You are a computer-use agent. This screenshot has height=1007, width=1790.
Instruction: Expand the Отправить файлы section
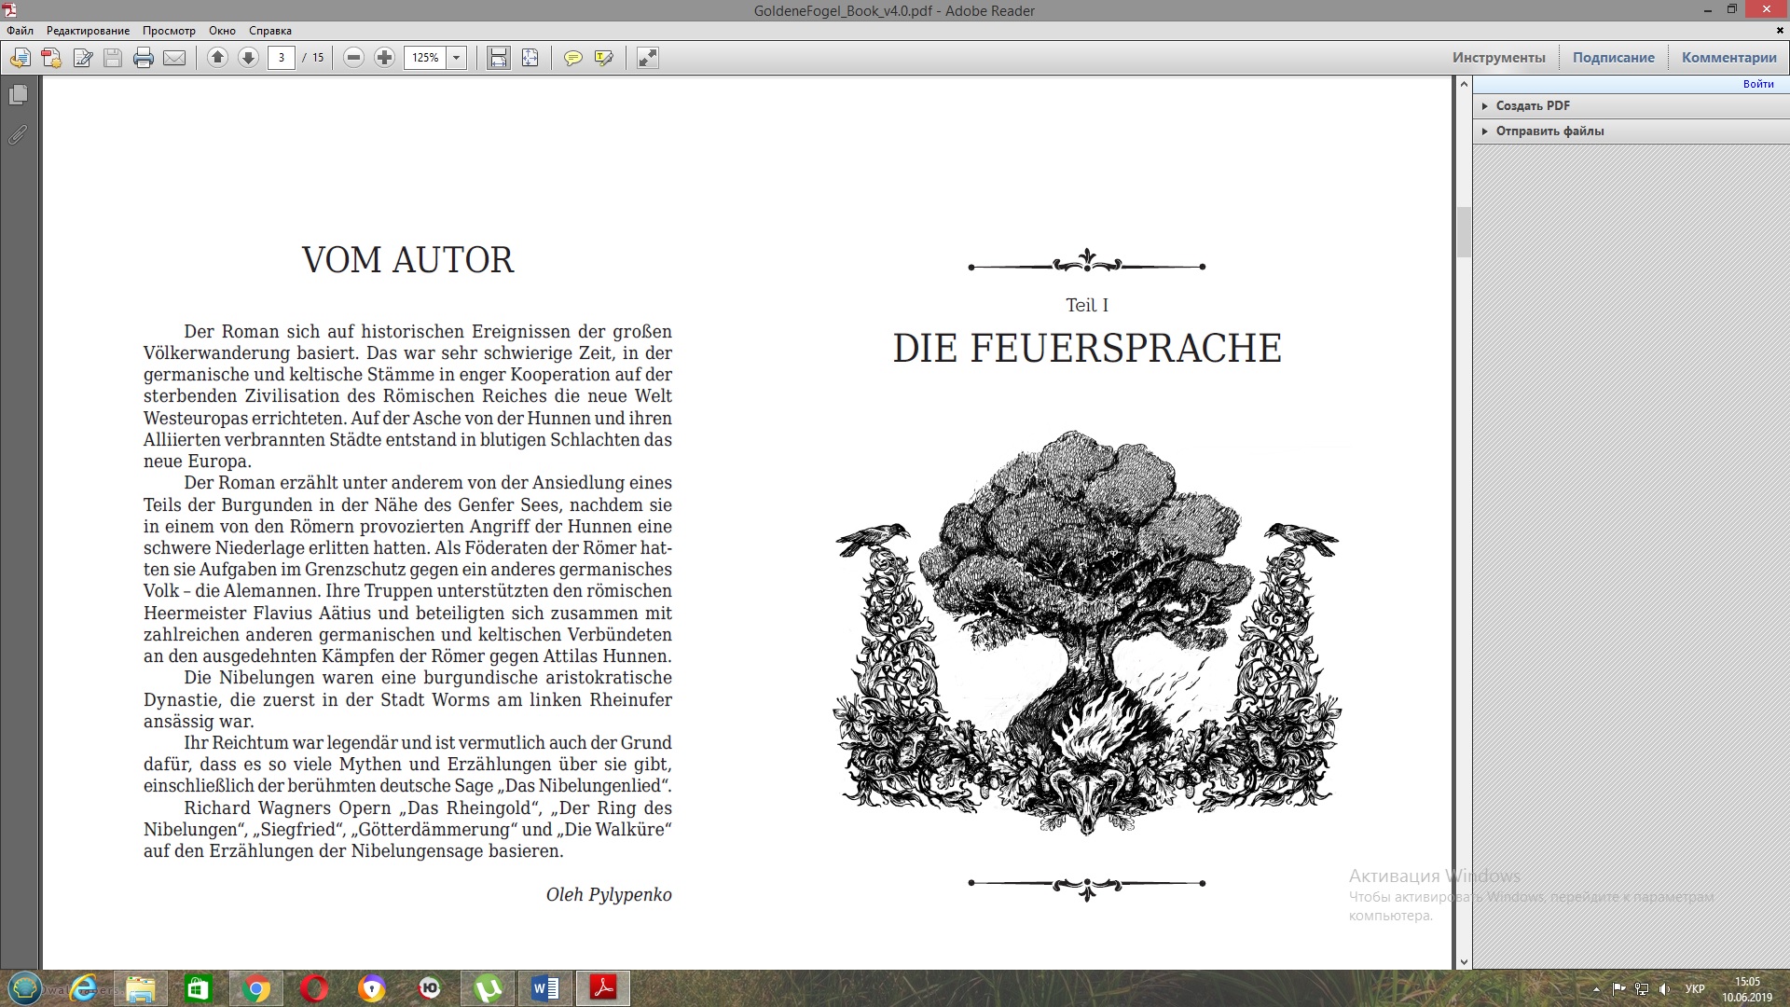pyautogui.click(x=1549, y=131)
